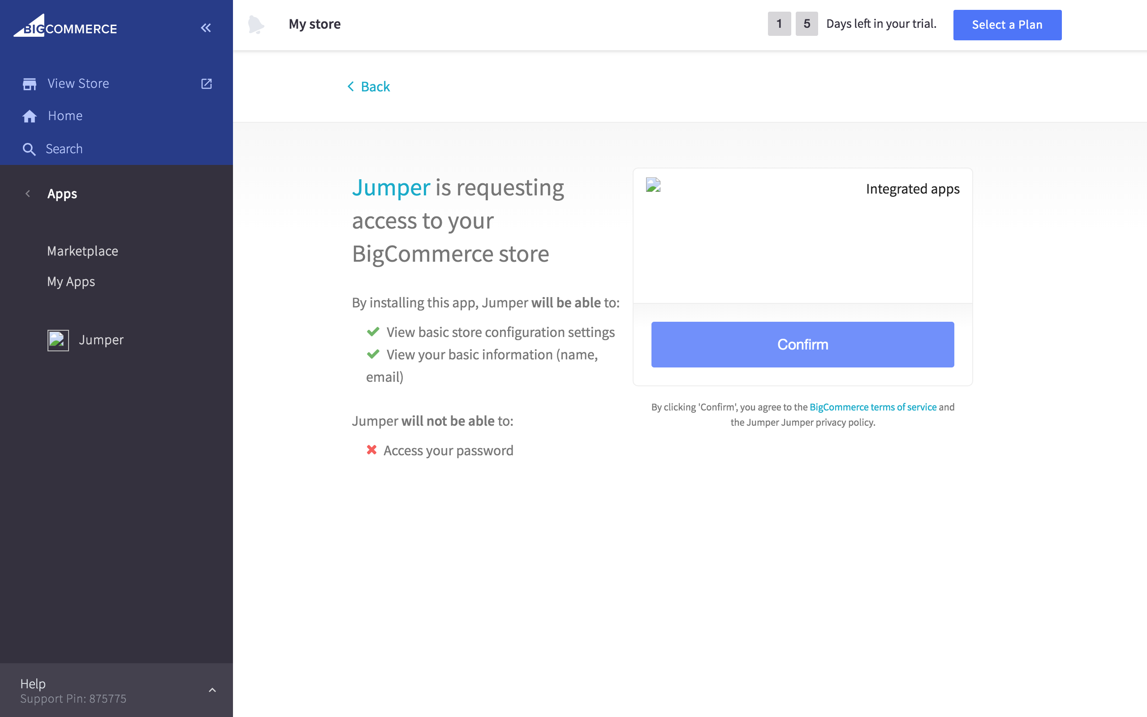Open My Apps in sidebar
Viewport: 1147px width, 717px height.
tap(71, 282)
